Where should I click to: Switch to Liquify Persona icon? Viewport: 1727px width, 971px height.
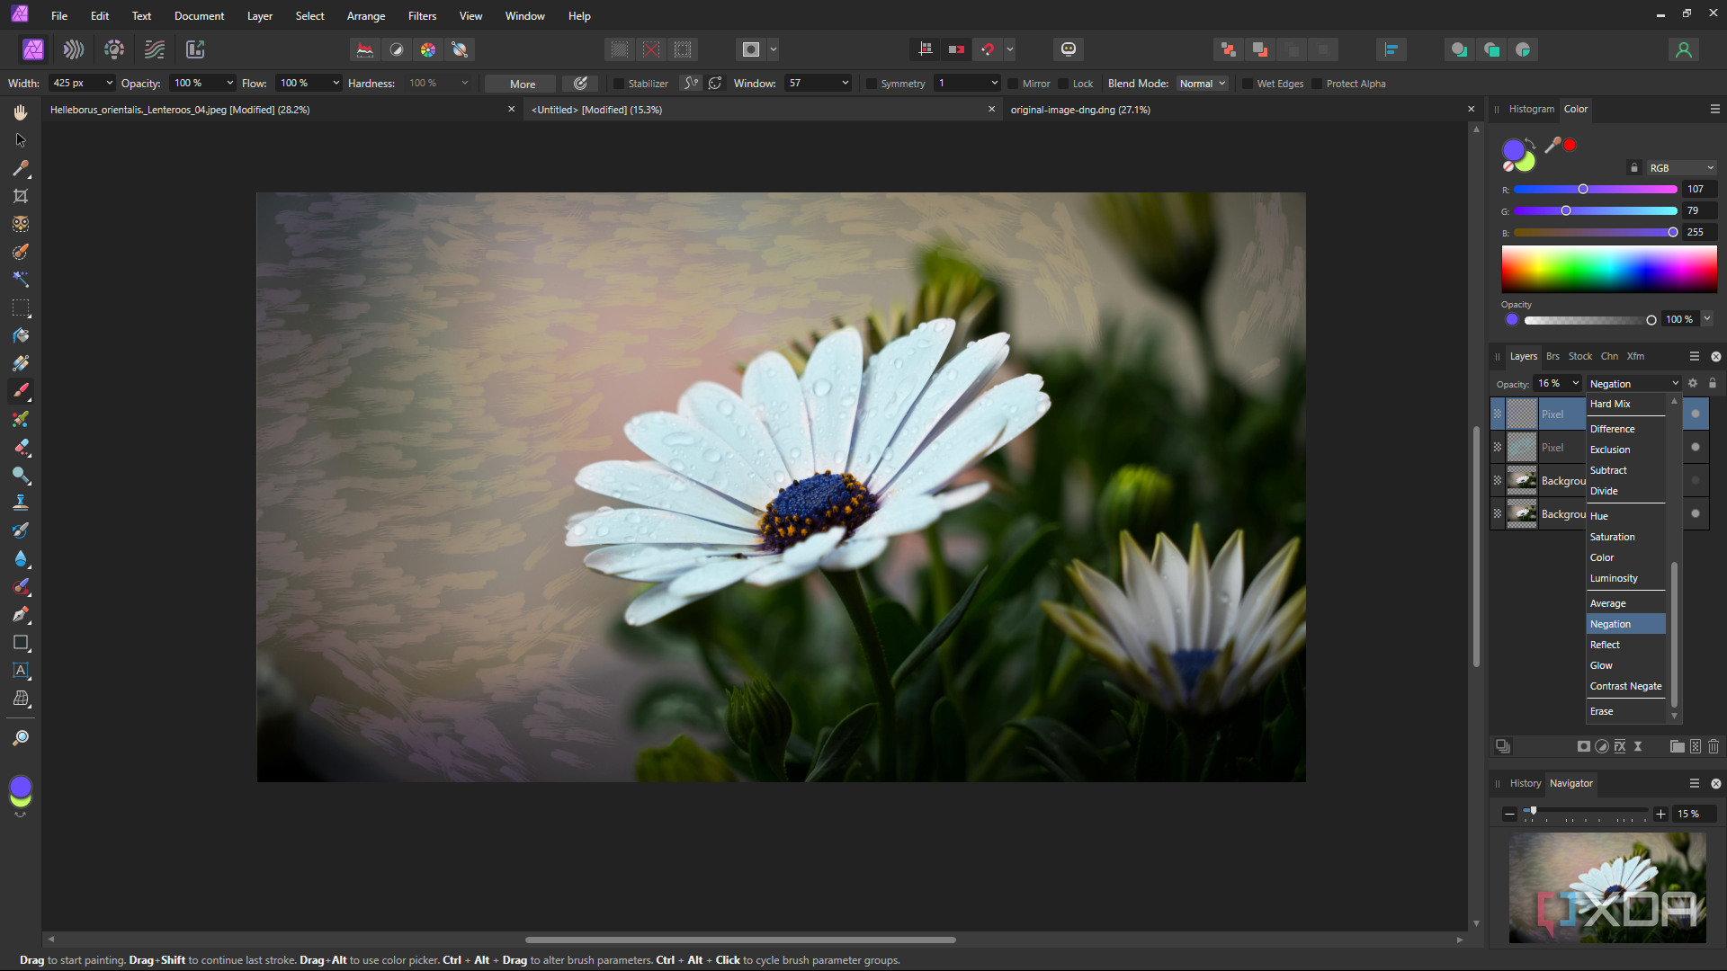74,49
